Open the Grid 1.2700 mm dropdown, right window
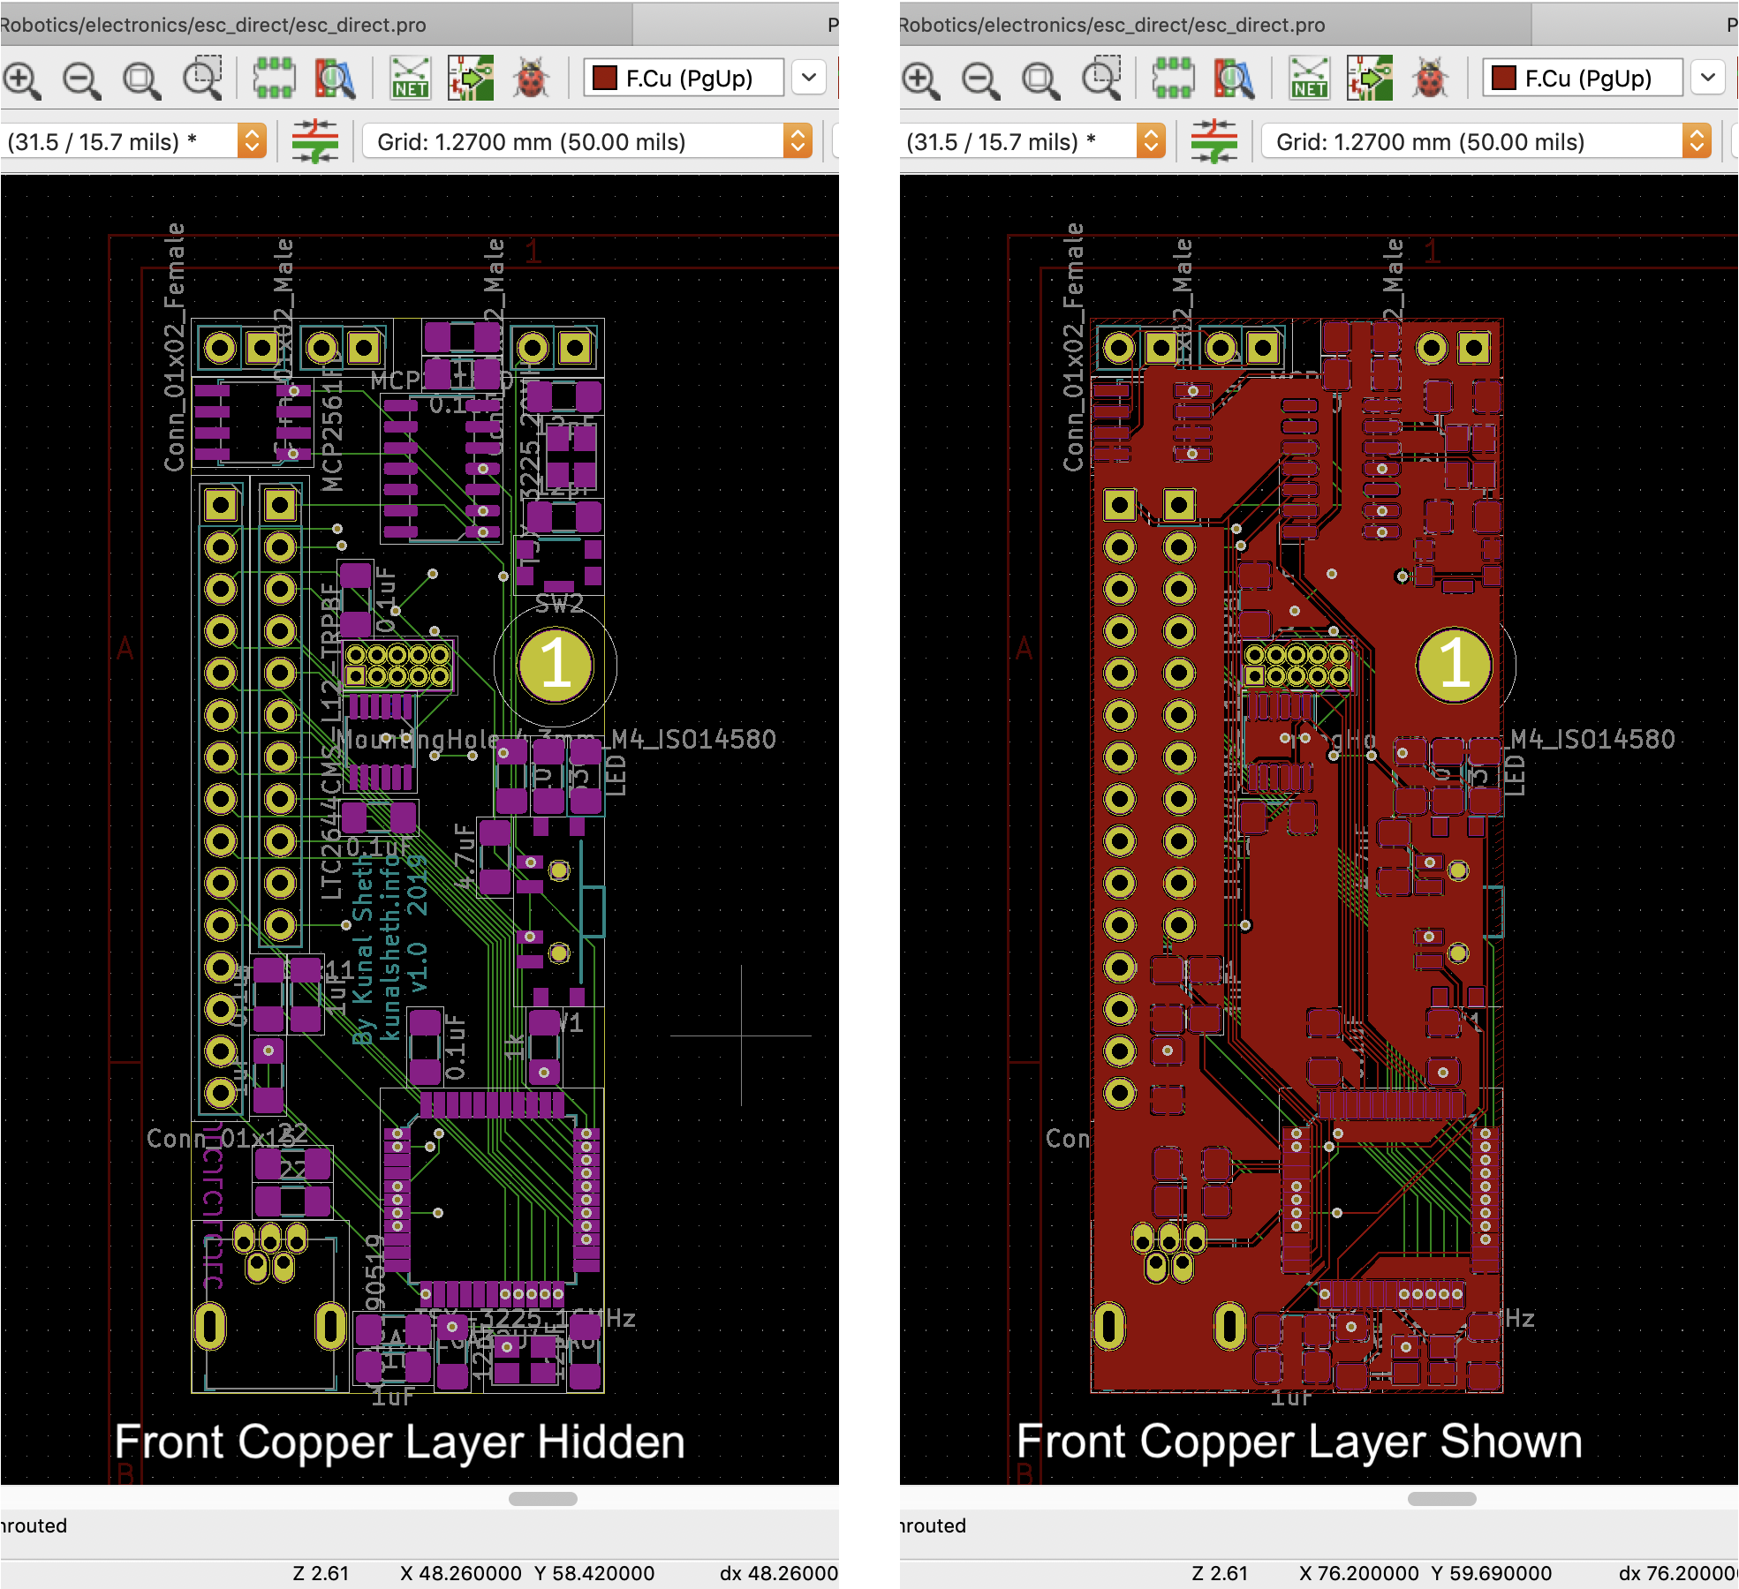1739x1589 pixels. pos(1486,141)
